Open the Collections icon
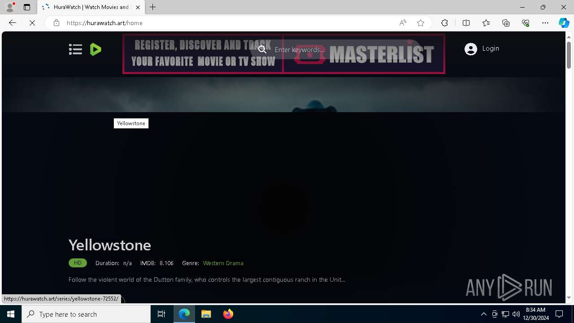 [506, 23]
